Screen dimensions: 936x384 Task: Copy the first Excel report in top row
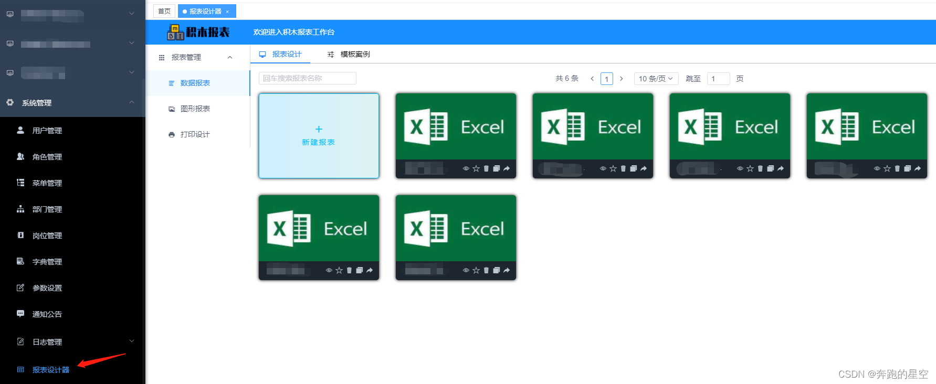pyautogui.click(x=496, y=168)
